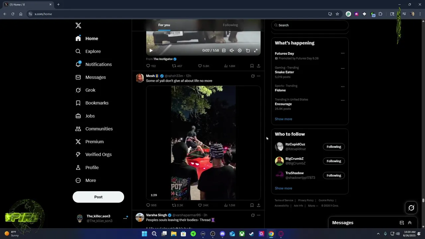
Task: Open Explore in sidebar
Action: (88, 51)
